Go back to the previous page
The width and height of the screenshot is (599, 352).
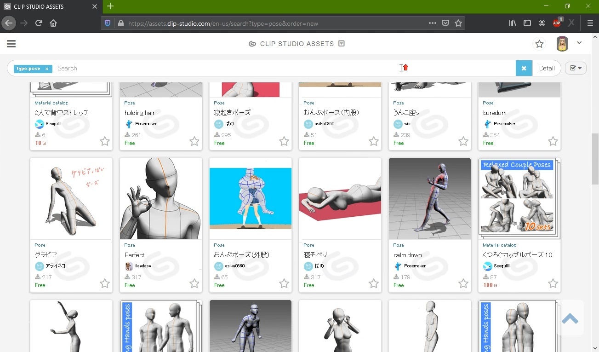pyautogui.click(x=9, y=23)
